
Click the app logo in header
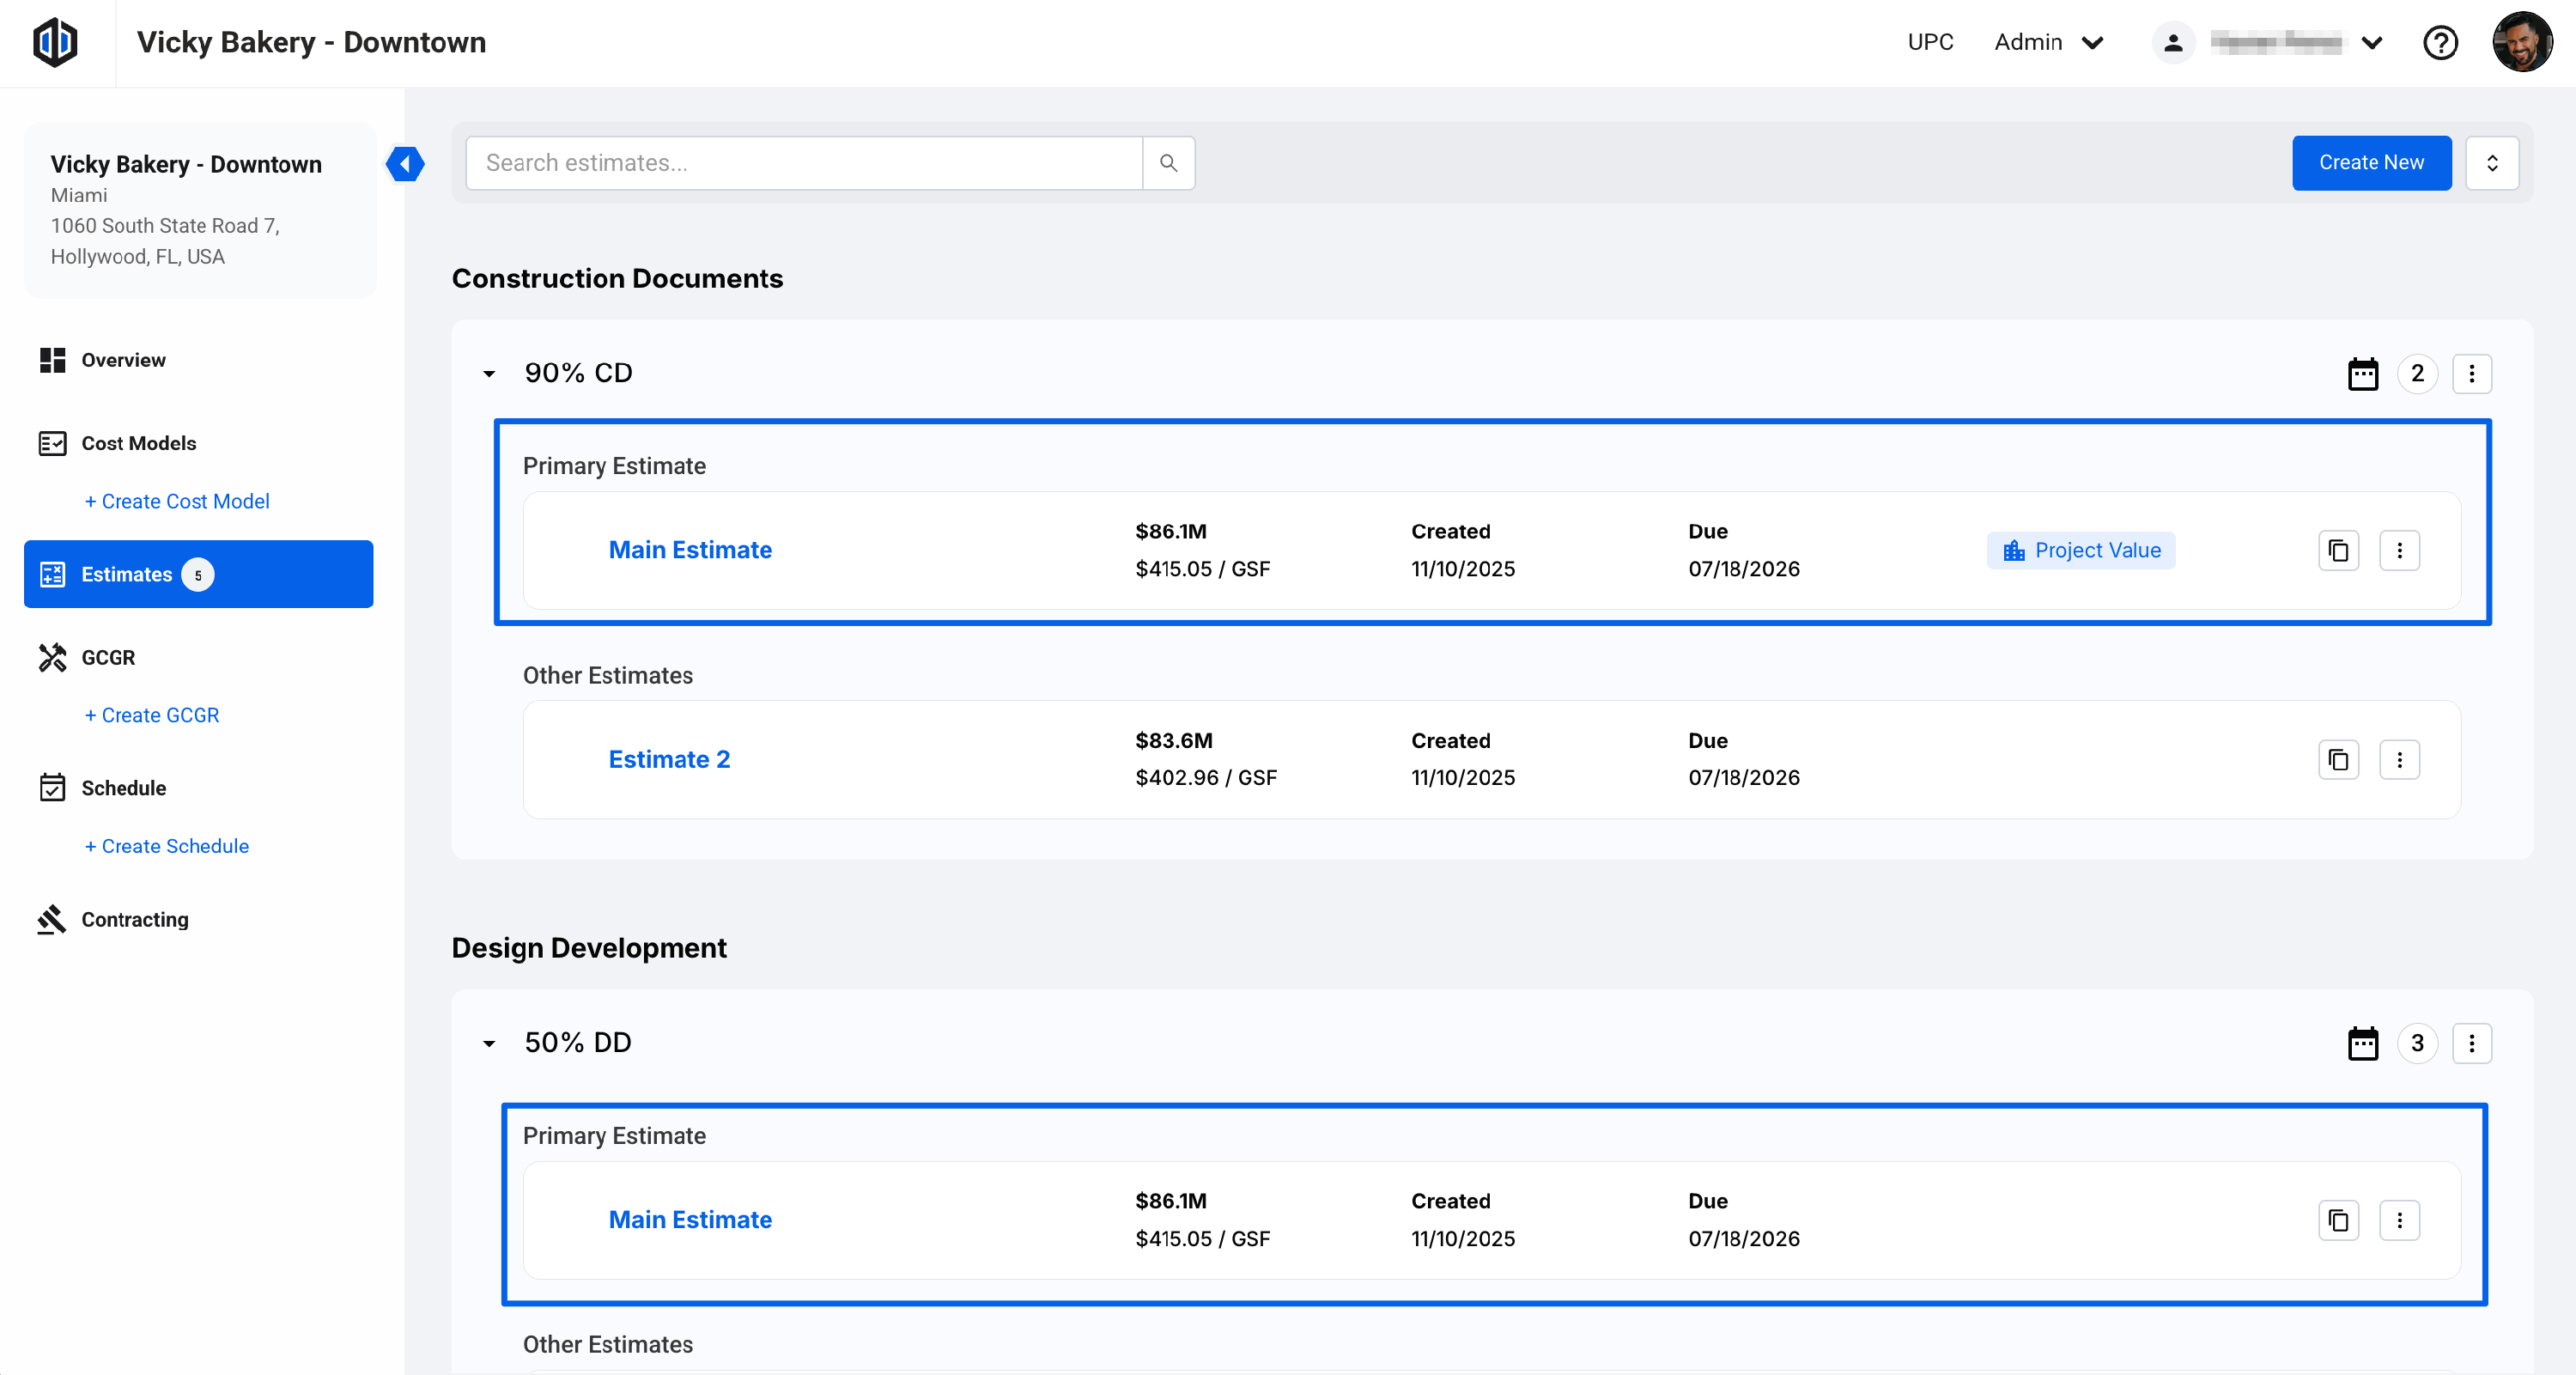56,43
